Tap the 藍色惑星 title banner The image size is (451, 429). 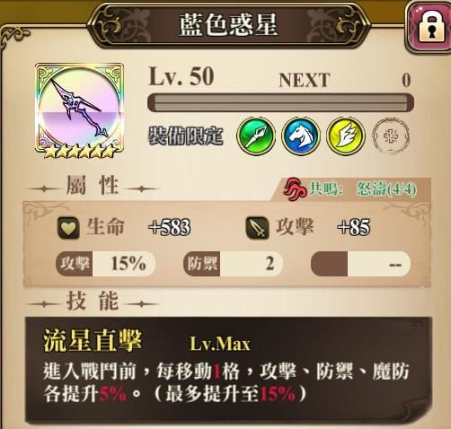(228, 25)
